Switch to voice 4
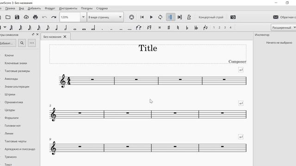Screen dimensions: 296x166 pyautogui.click(x=230, y=28)
